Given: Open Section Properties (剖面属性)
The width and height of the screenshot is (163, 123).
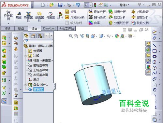Looking at the screenshot, I should pos(39,17).
